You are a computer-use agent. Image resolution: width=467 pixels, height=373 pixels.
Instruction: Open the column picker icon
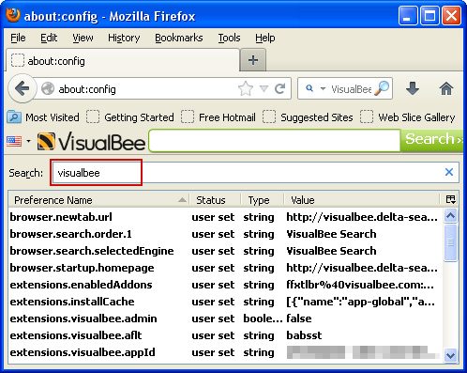(450, 199)
